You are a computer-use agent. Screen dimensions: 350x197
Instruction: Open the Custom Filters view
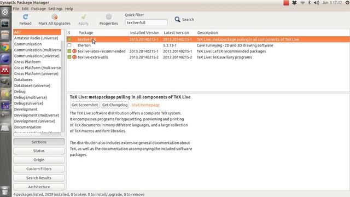[39, 169]
